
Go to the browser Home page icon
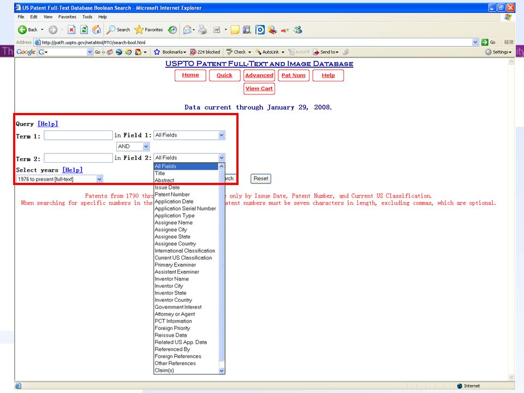click(97, 29)
